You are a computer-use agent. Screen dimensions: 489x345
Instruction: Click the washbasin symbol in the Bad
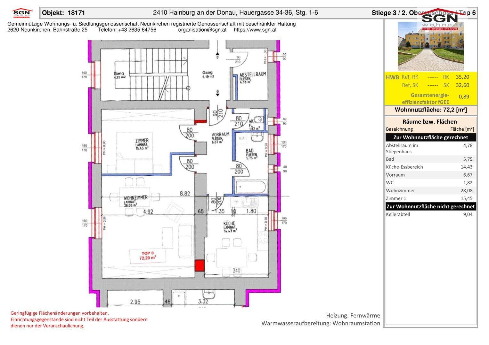(257, 138)
